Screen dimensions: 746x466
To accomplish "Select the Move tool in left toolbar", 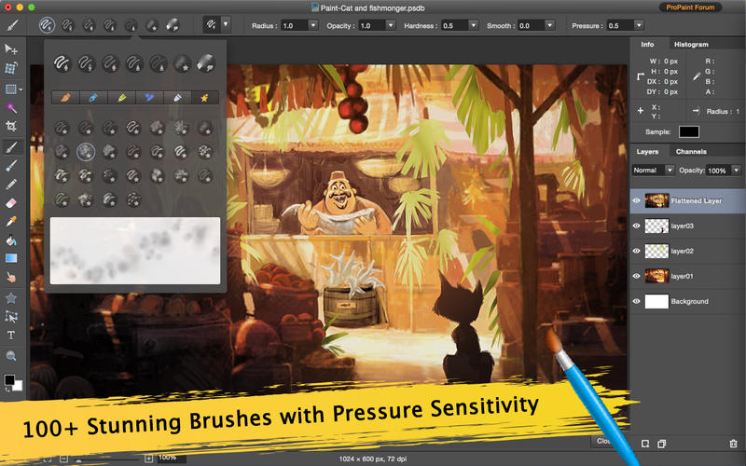I will pyautogui.click(x=11, y=49).
